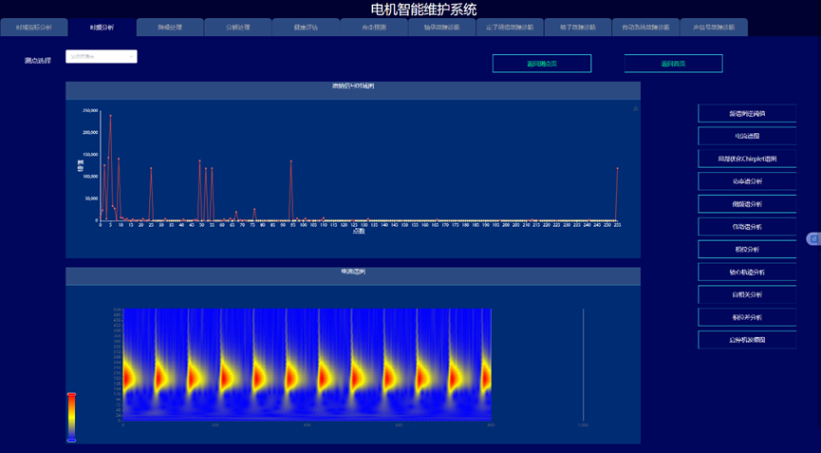Image resolution: width=821 pixels, height=453 pixels.
Task: Go to the 寿命预测 tab
Action: tap(374, 28)
